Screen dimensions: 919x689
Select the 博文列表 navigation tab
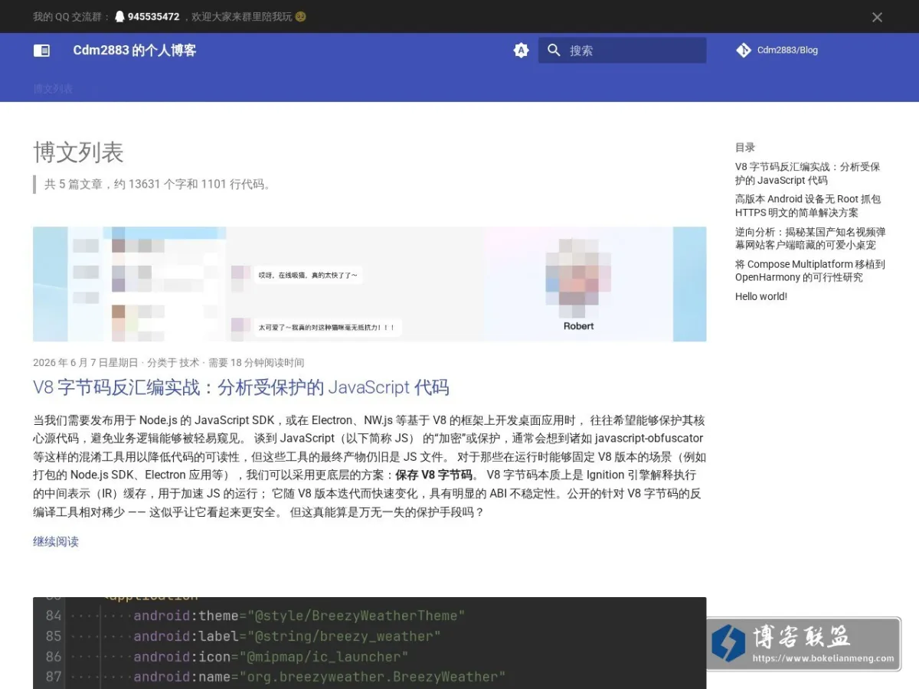(53, 89)
